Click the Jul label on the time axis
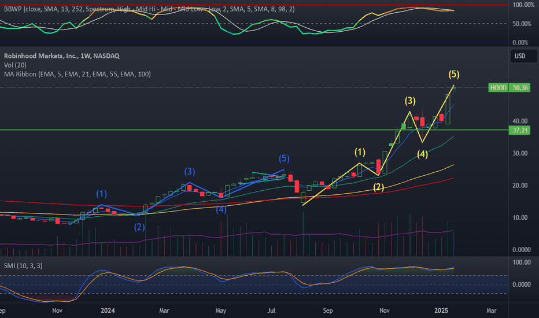 click(x=271, y=310)
